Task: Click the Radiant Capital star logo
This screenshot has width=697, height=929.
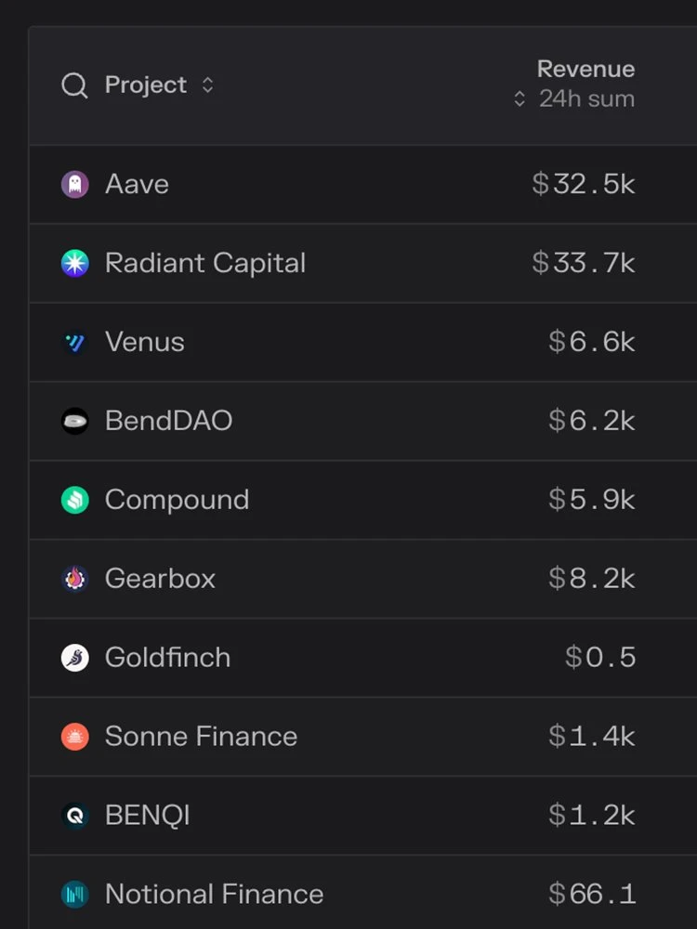Action: tap(74, 263)
